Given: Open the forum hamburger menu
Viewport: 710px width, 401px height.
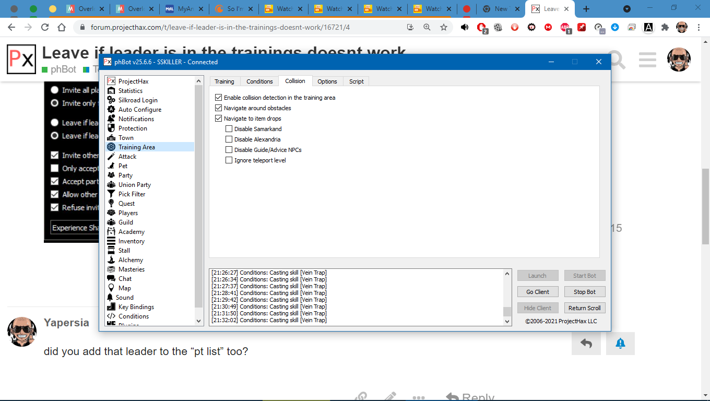Looking at the screenshot, I should [647, 60].
